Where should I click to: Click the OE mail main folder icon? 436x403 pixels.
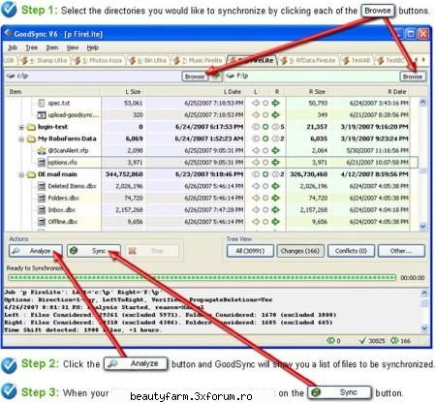(x=31, y=174)
